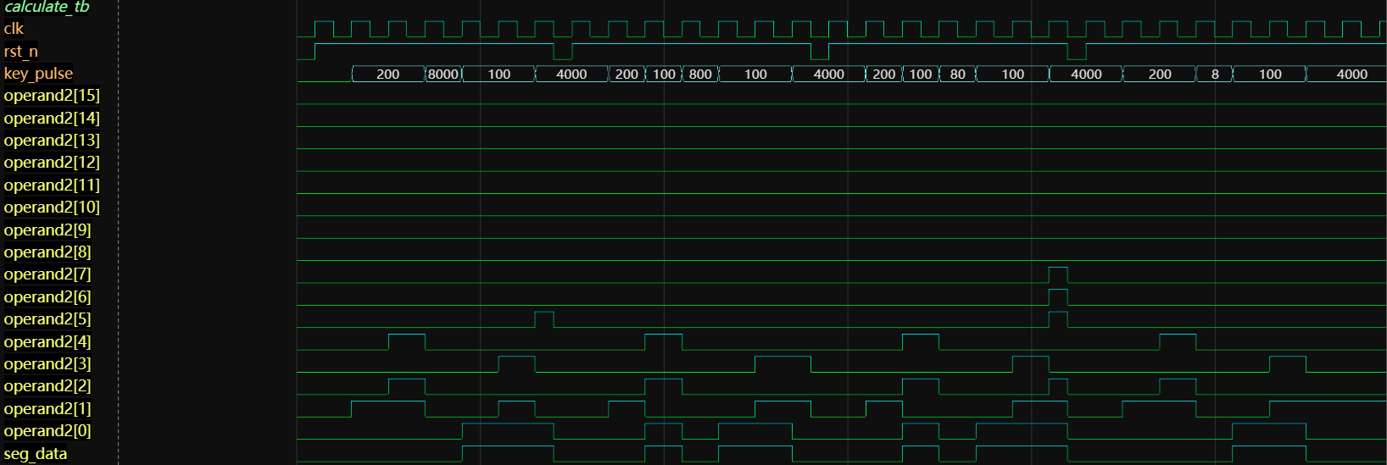Click the 200 segment just before 8

(1160, 75)
